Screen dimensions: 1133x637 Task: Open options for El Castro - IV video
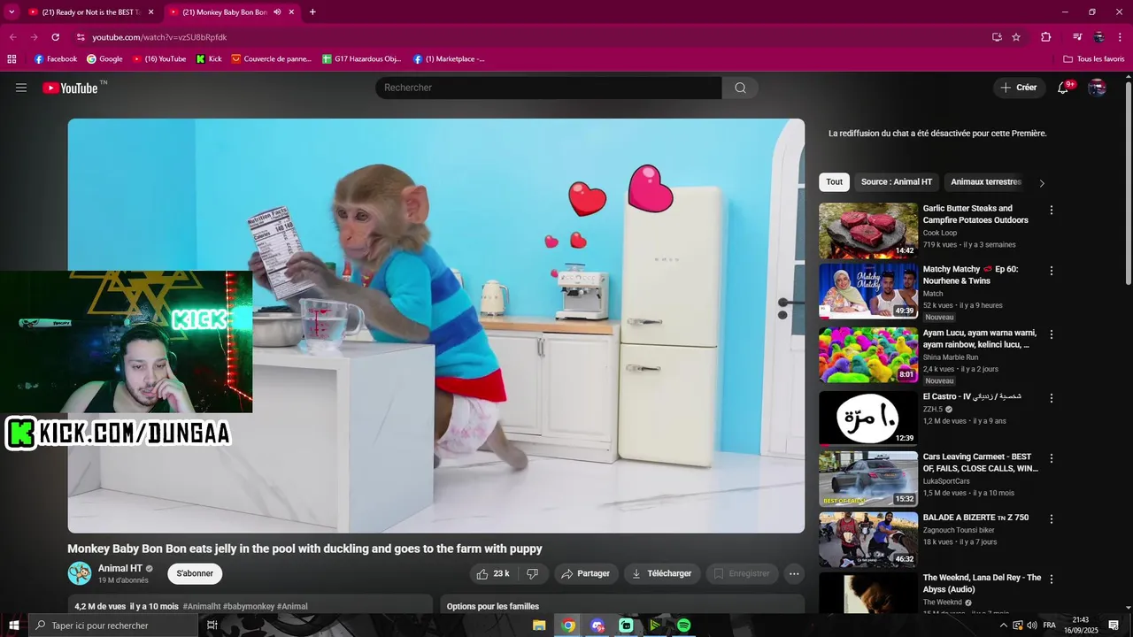click(x=1052, y=398)
